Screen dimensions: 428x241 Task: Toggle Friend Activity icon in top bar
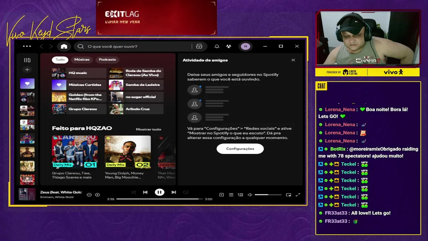click(x=229, y=46)
